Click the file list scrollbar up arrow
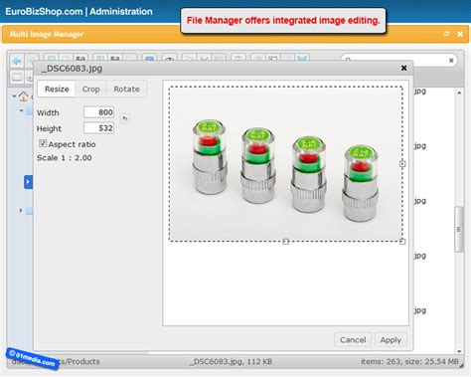Image resolution: width=471 pixels, height=377 pixels. 459,93
